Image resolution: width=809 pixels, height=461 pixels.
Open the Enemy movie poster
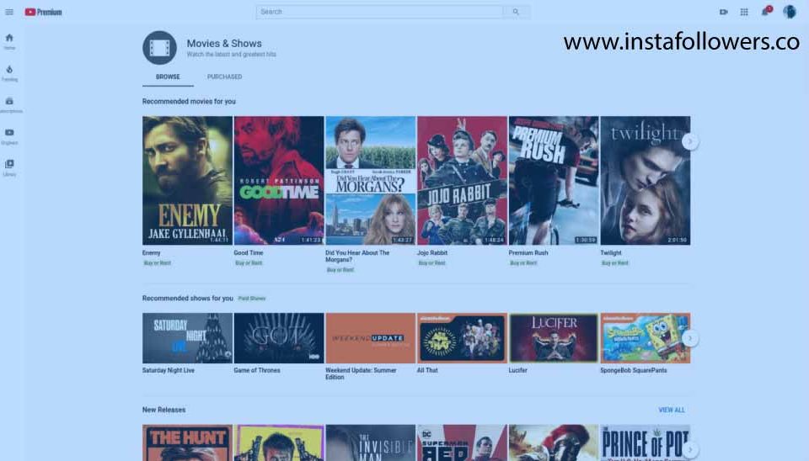187,180
